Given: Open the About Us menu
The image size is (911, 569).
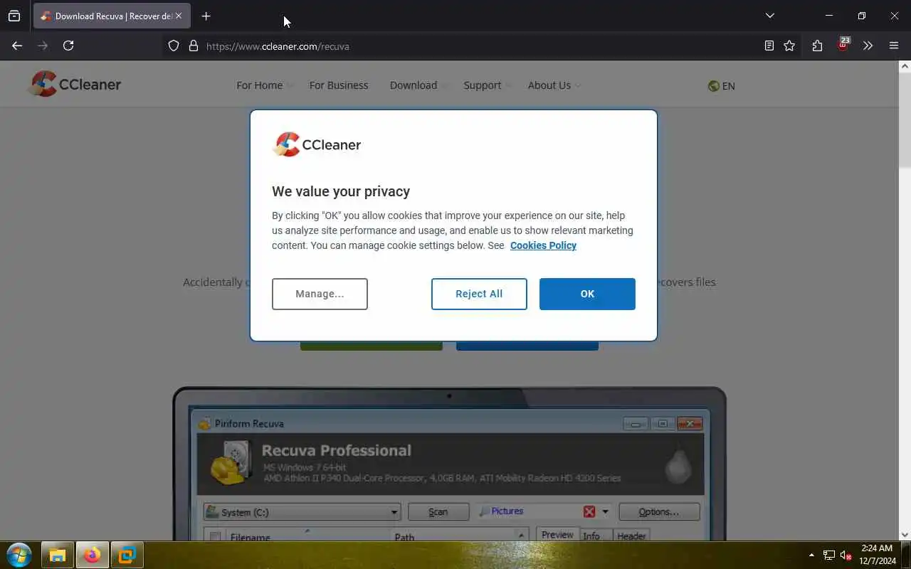Looking at the screenshot, I should tap(554, 85).
